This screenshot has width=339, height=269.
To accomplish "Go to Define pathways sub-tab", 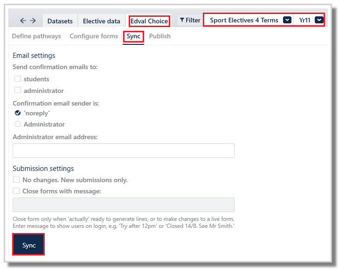I will (x=36, y=36).
